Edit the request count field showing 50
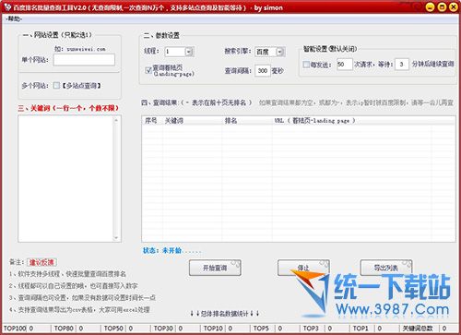Viewport: 461px width, 335px height. (344, 65)
